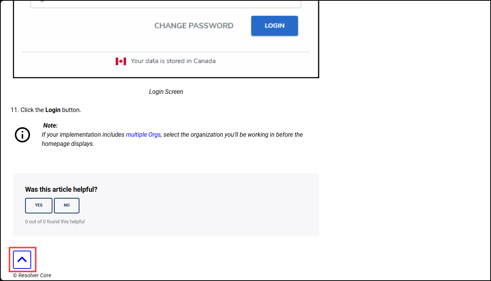Click 'Your data is stored in Canada' text
The height and width of the screenshot is (281, 491).
(173, 61)
